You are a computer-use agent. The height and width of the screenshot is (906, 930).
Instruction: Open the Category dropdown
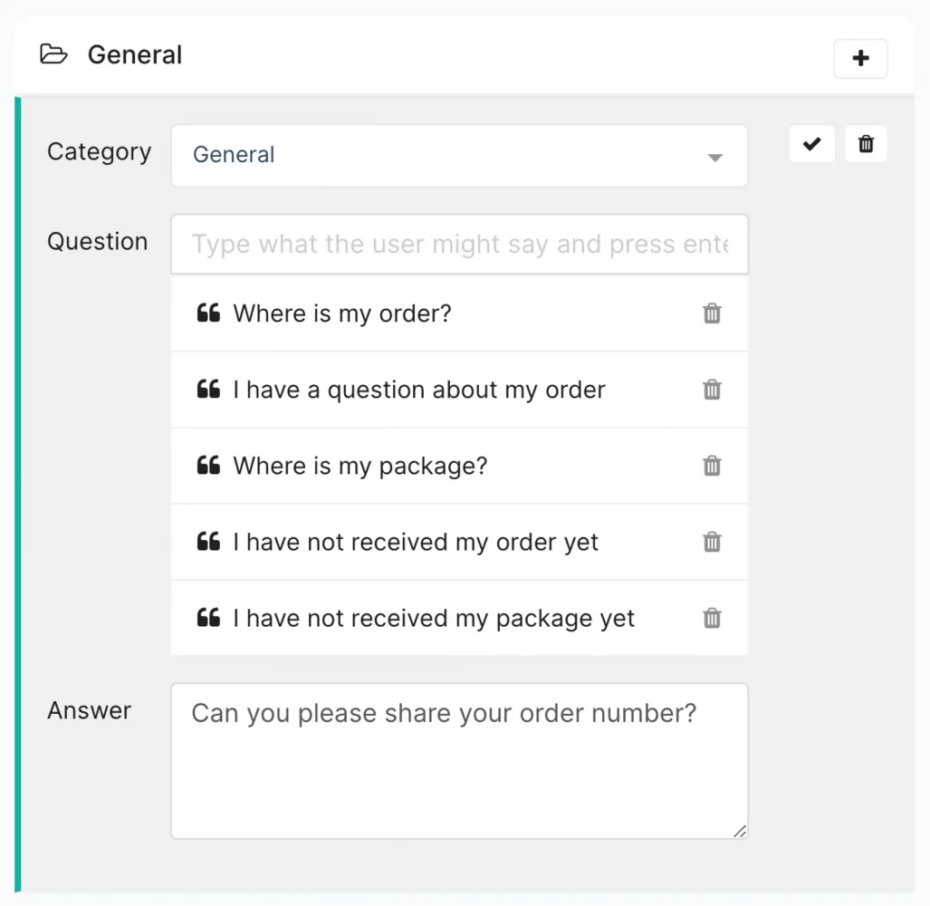[458, 156]
